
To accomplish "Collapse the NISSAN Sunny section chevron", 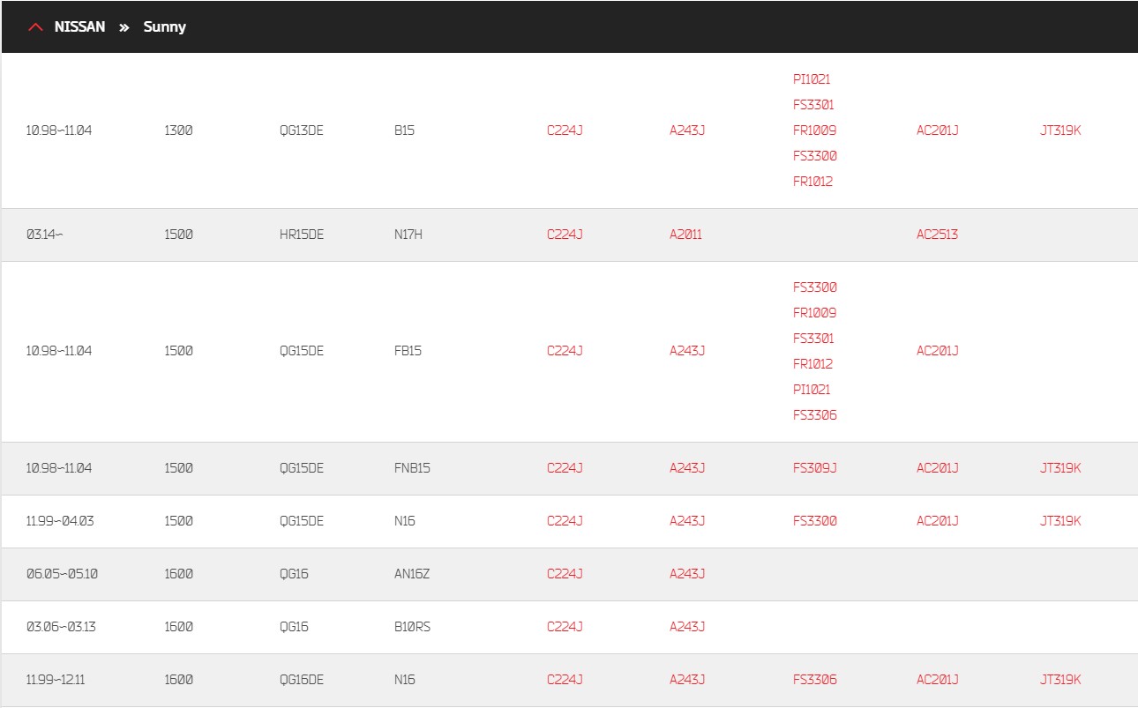I will (x=35, y=27).
